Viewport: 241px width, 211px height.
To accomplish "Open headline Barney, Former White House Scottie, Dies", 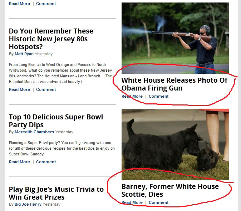I will (170, 190).
